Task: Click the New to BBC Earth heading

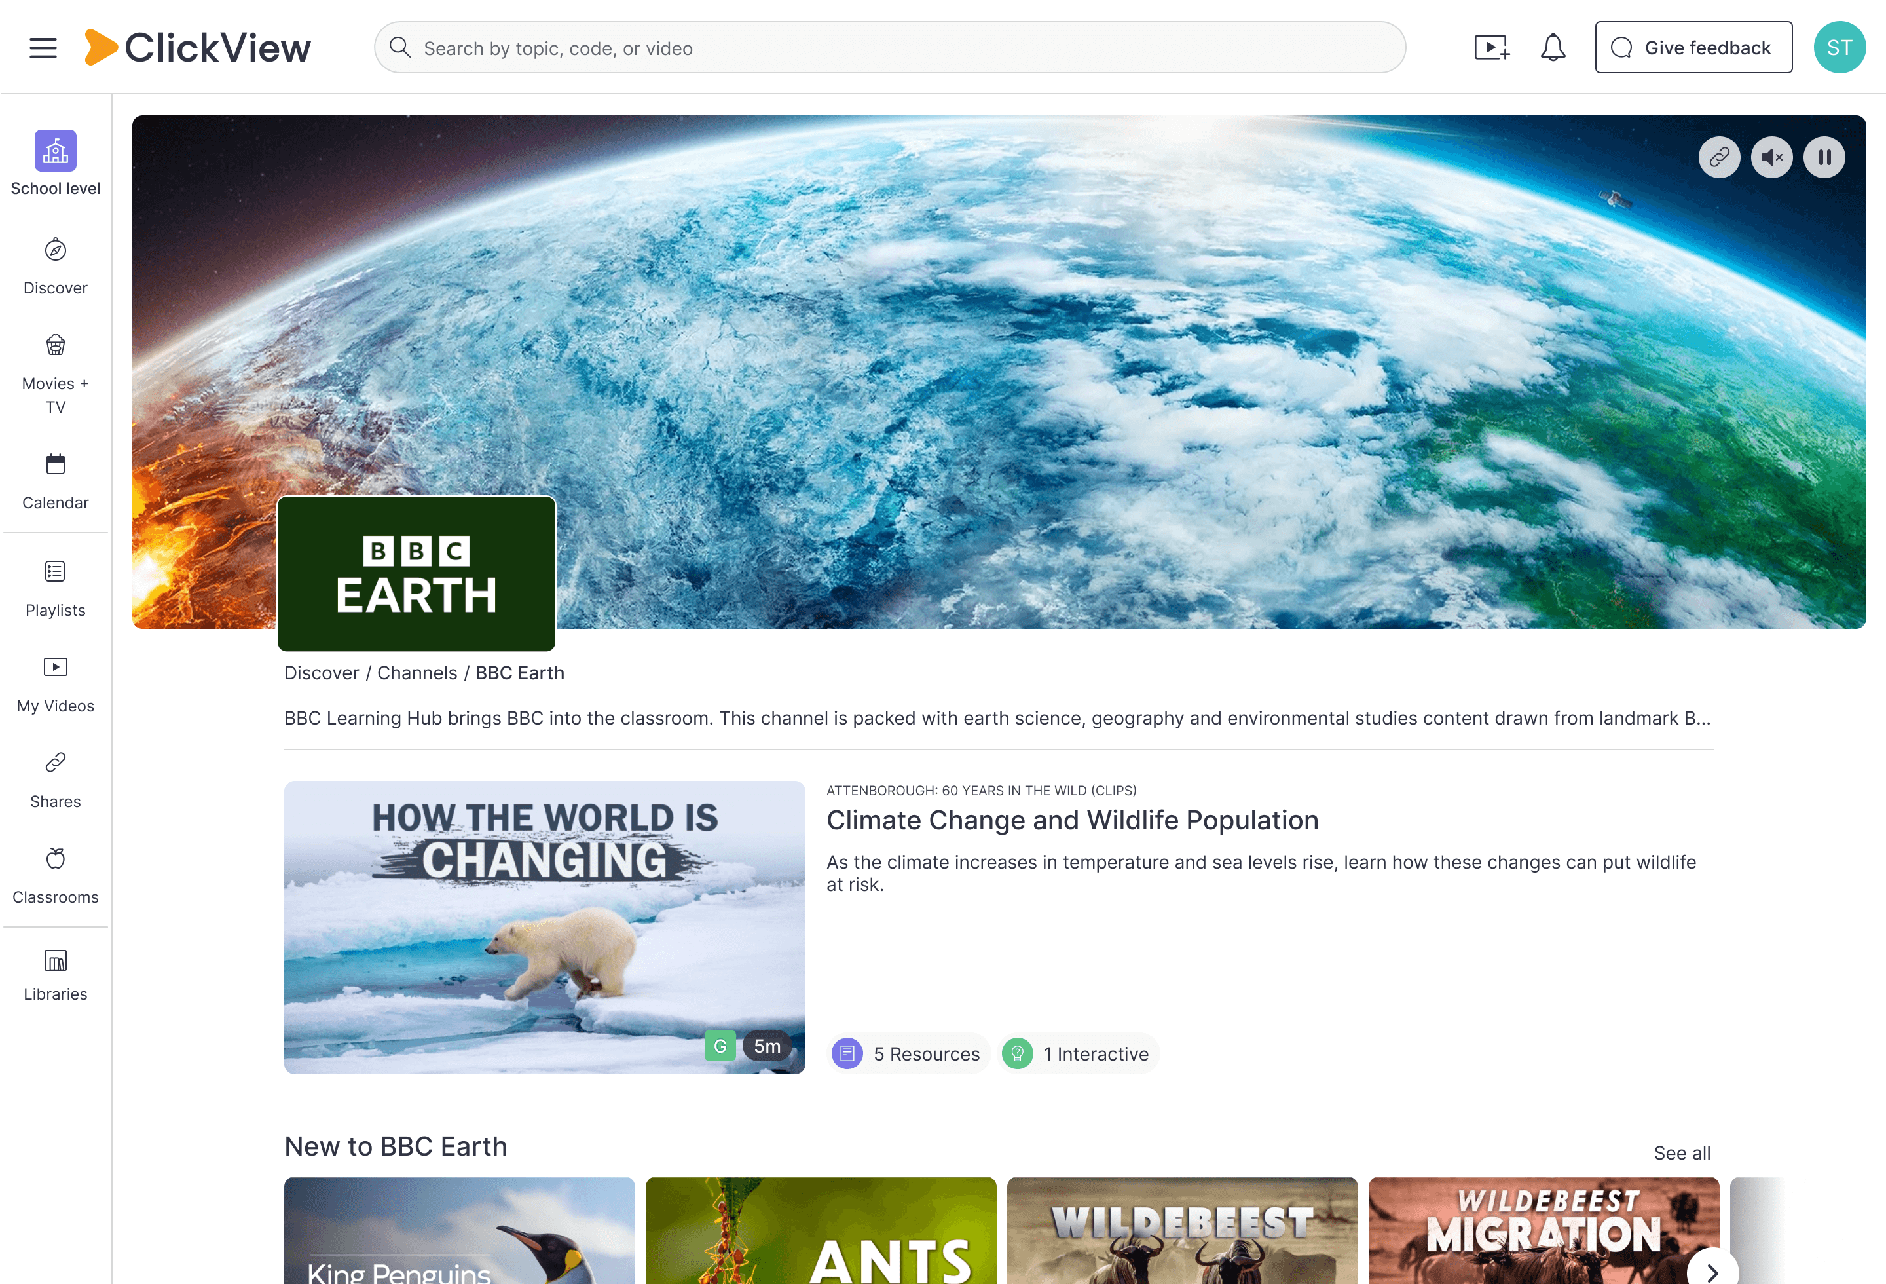Action: click(396, 1146)
